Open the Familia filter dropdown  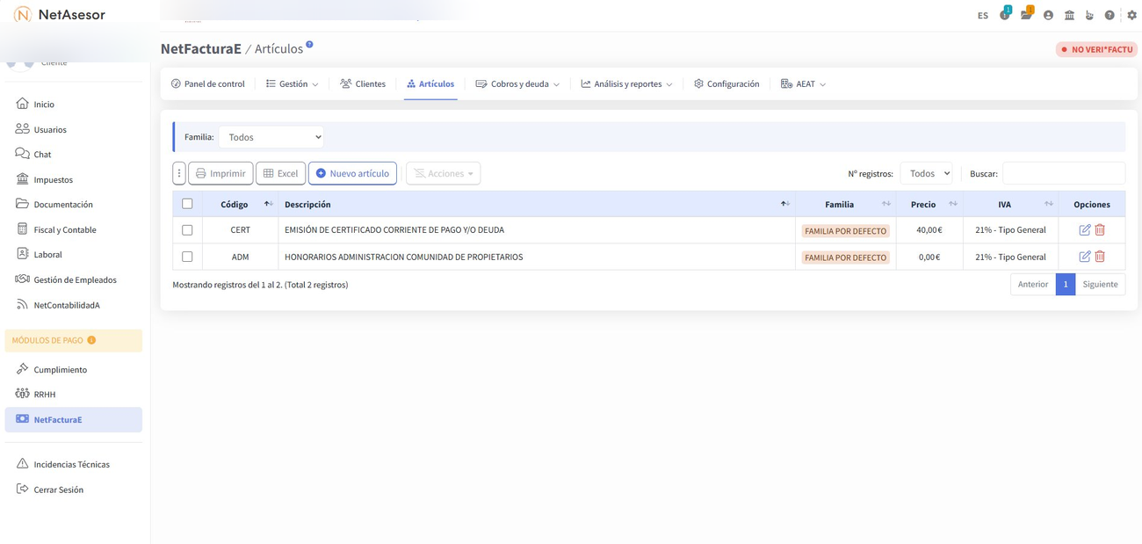click(x=271, y=137)
